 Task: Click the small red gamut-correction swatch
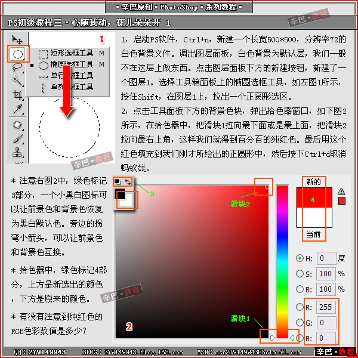pos(342,201)
